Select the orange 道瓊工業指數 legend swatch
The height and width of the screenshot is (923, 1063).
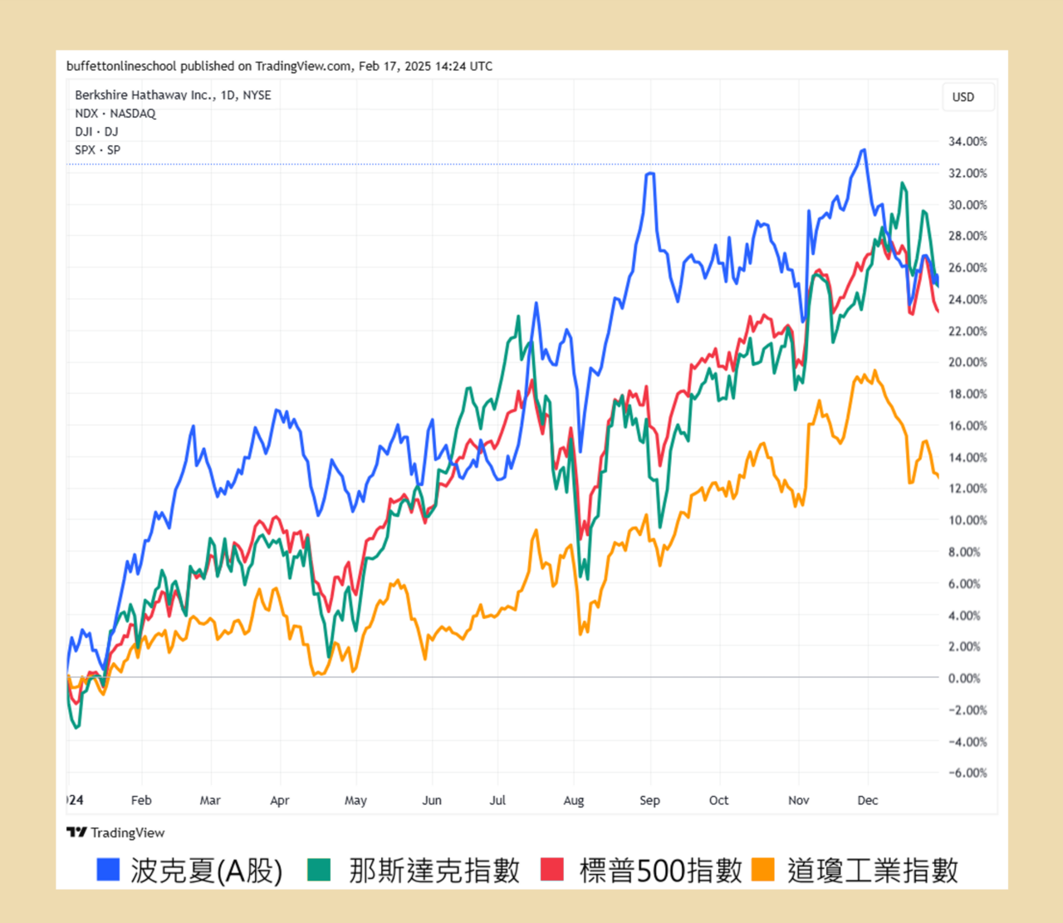pyautogui.click(x=763, y=871)
